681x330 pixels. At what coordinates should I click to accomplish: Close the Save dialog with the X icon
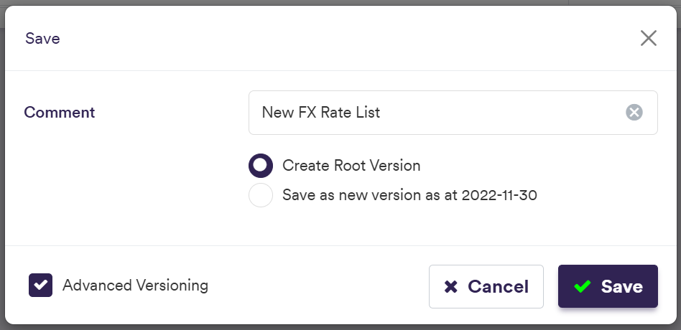pos(648,39)
